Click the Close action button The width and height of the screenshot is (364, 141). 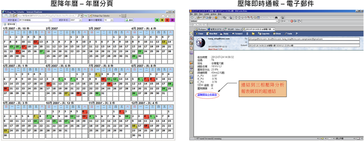[199, 34]
